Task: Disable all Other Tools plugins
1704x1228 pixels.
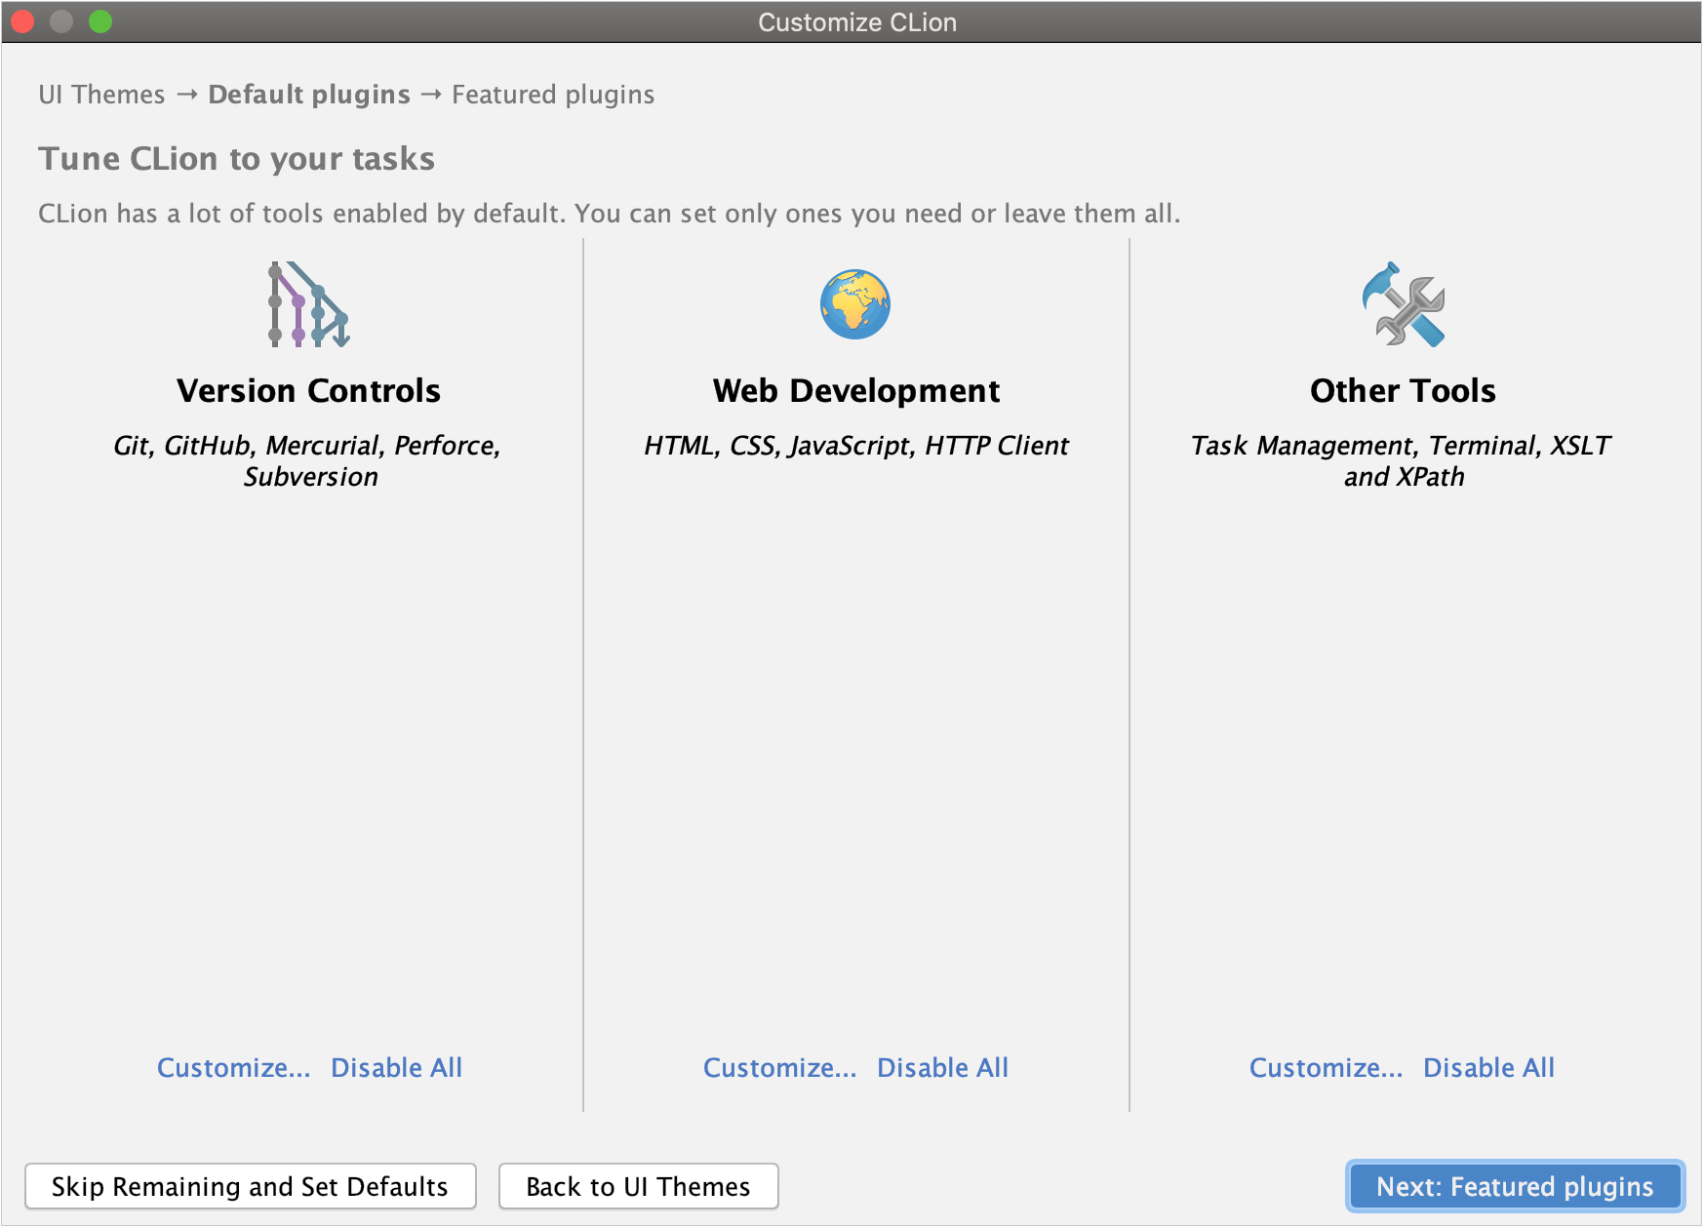Action: [x=1489, y=1068]
